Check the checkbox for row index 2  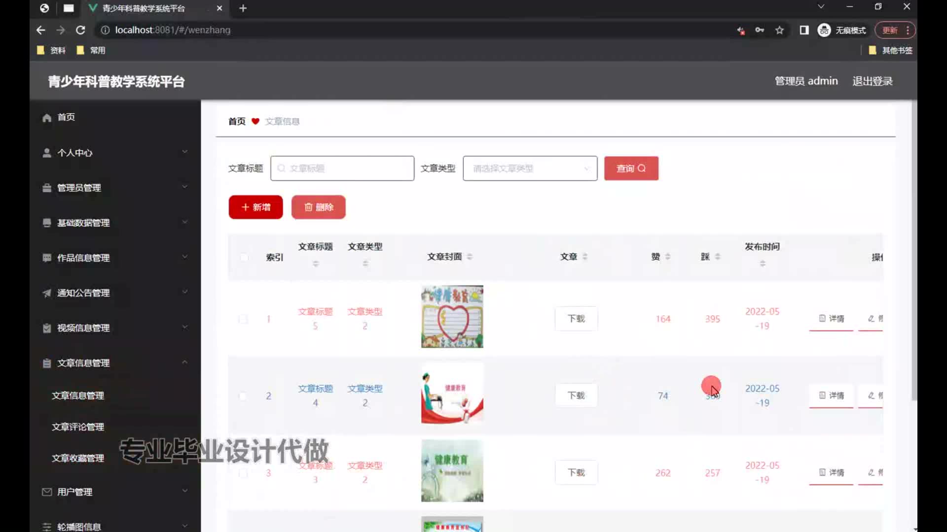tap(243, 396)
